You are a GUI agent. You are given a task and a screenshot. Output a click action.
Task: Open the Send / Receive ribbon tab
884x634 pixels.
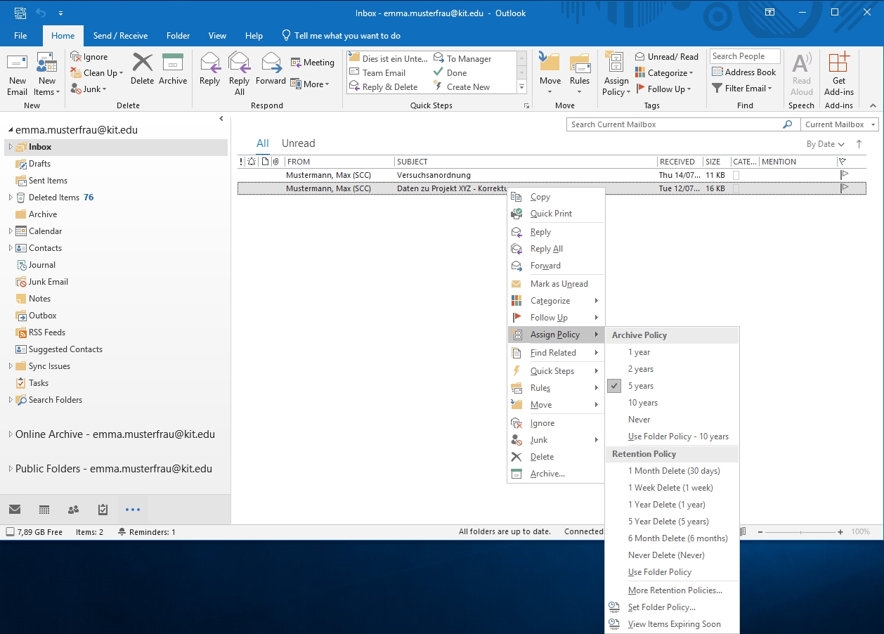click(120, 36)
